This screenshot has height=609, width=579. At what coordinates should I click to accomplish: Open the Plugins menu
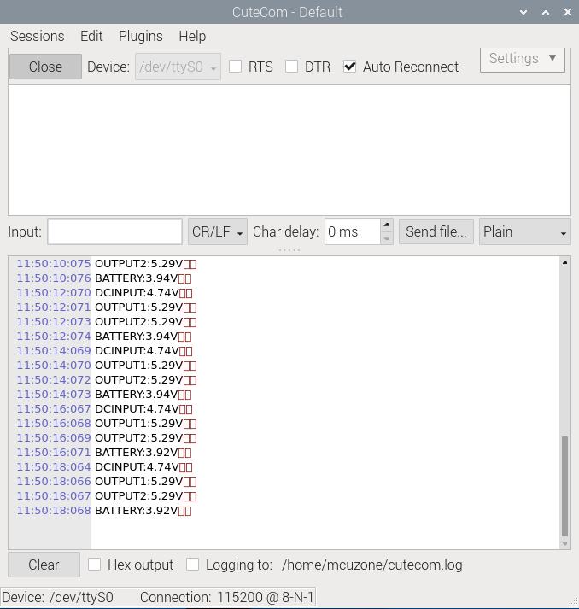pos(141,36)
